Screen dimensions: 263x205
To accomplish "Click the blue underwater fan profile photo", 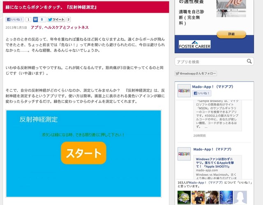I will click(226, 197).
